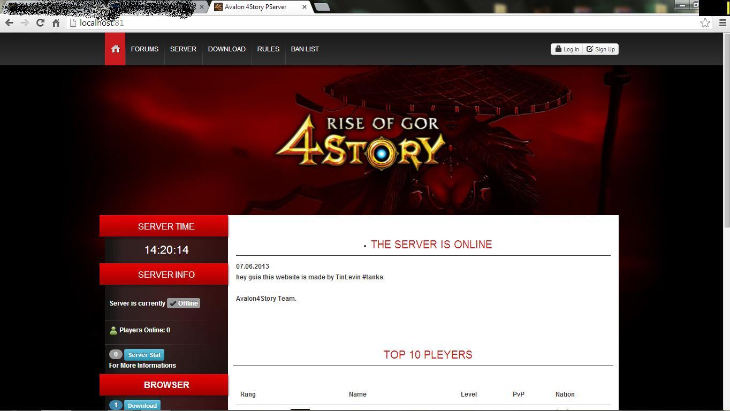Viewport: 730px width, 411px height.
Task: Click the Rise of Gor 4Story logo
Action: [360, 142]
